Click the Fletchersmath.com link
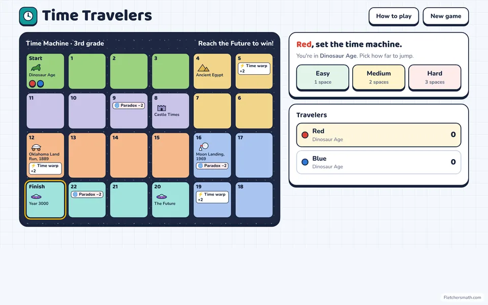 point(462,297)
